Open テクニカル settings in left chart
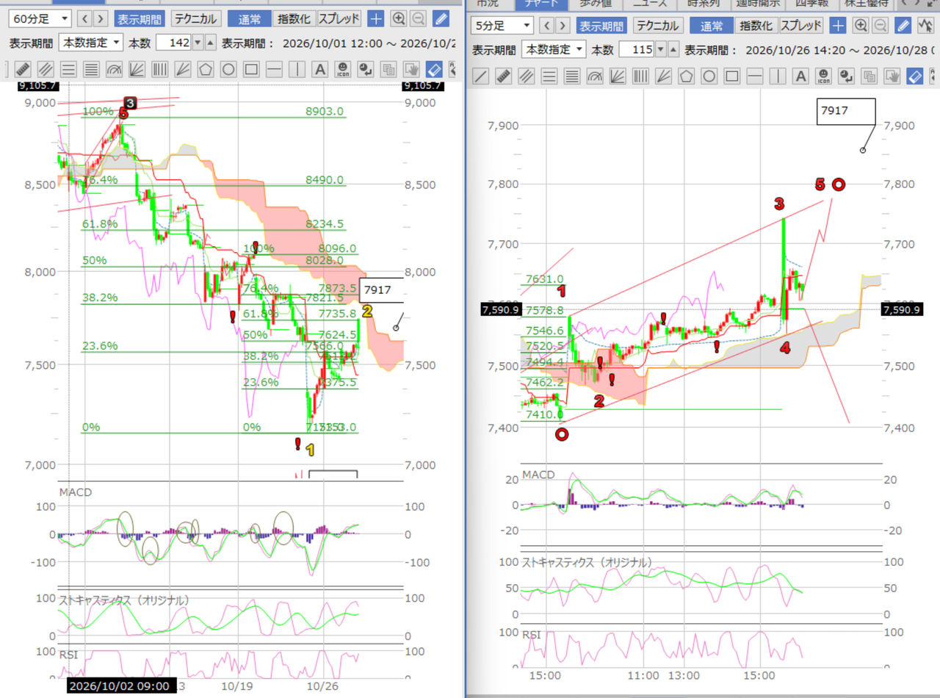The width and height of the screenshot is (940, 698). [195, 19]
